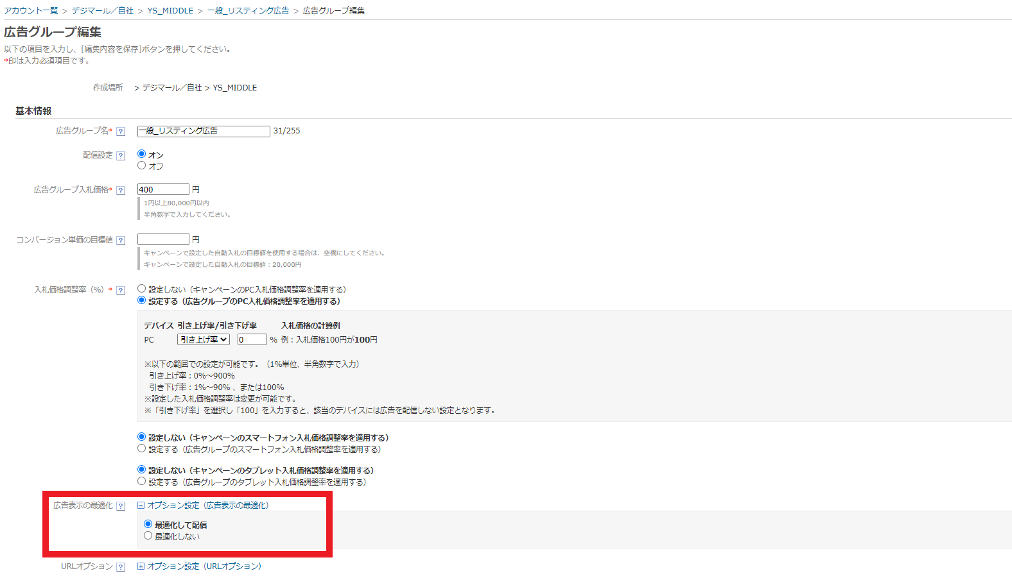Open help icon for 広告グループ入札価格
This screenshot has height=587, width=1012.
pyautogui.click(x=121, y=191)
